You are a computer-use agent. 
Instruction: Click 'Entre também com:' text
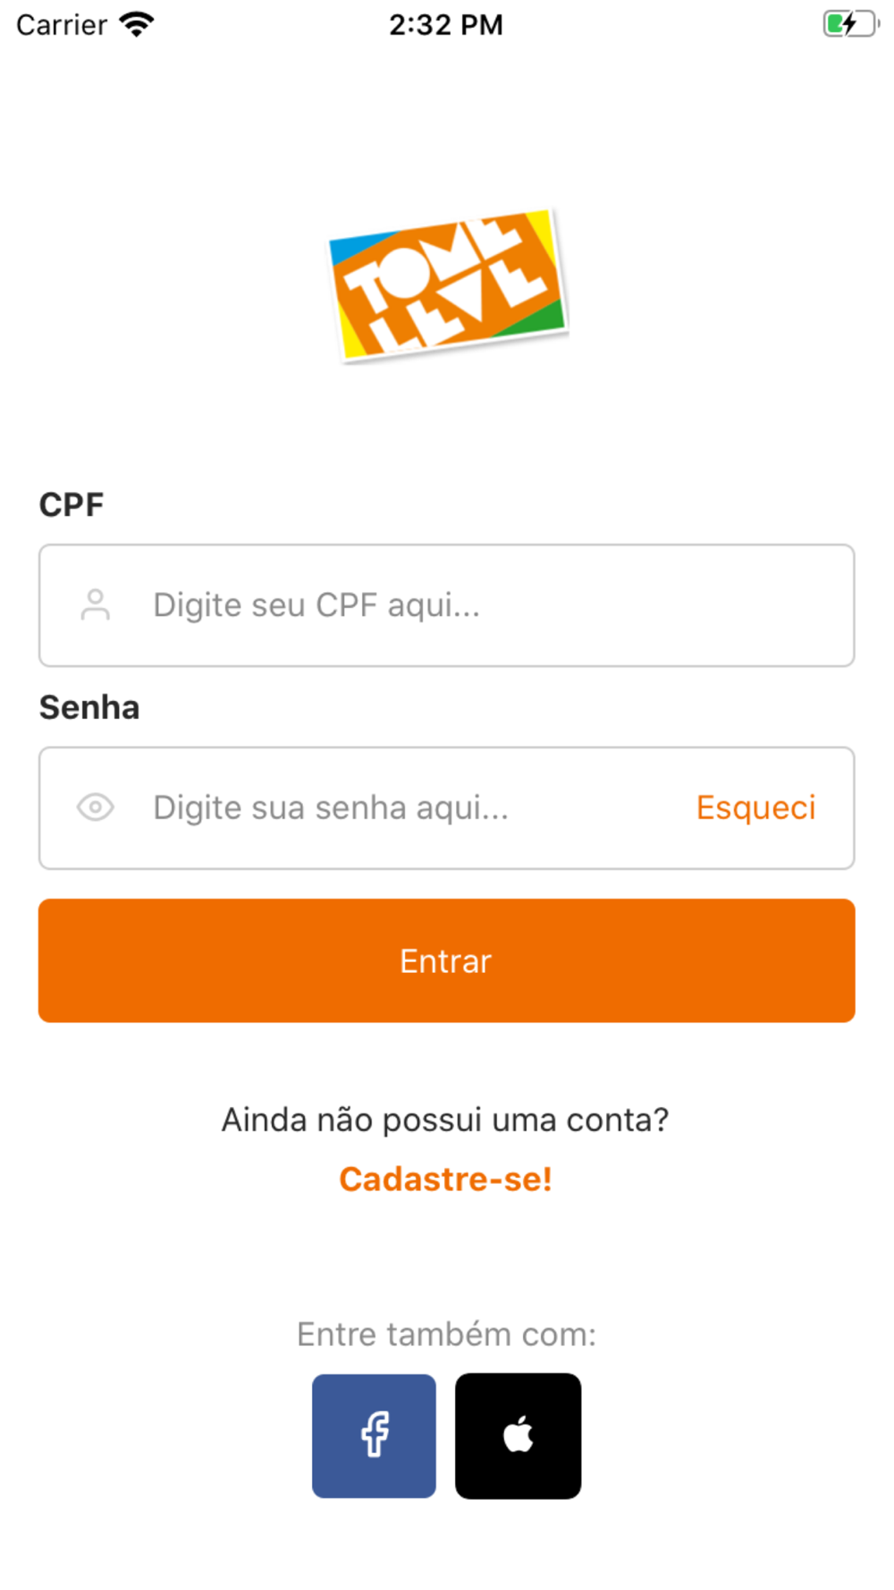click(x=446, y=1334)
